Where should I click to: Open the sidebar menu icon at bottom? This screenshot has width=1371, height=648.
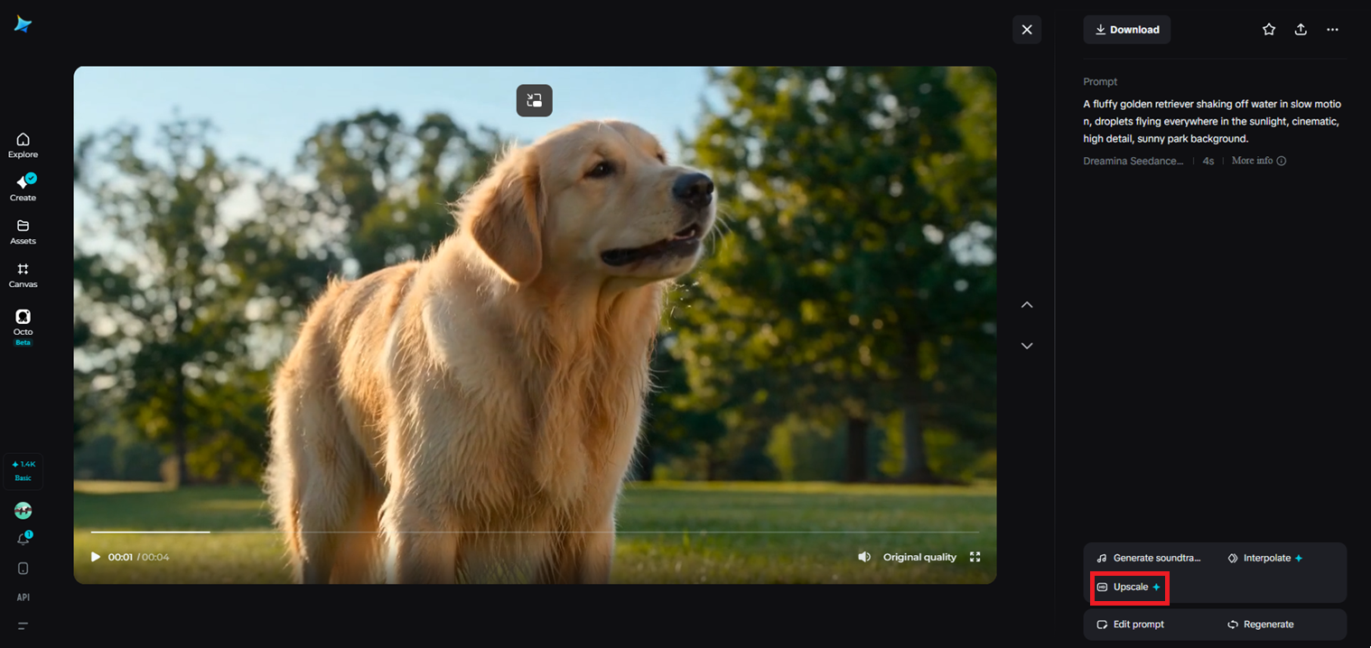click(23, 625)
